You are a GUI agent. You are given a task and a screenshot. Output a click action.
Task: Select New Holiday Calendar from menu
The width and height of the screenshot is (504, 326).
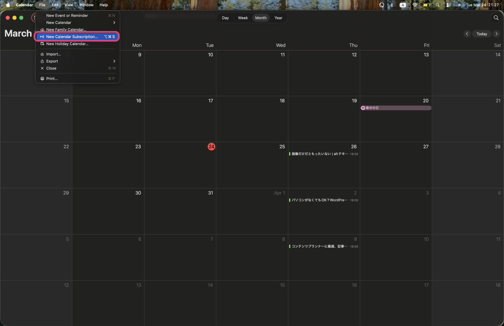(x=67, y=44)
